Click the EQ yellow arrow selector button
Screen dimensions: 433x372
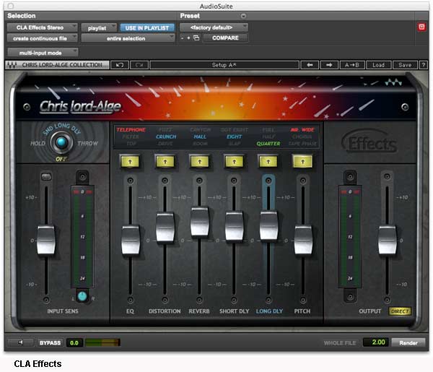(130, 161)
